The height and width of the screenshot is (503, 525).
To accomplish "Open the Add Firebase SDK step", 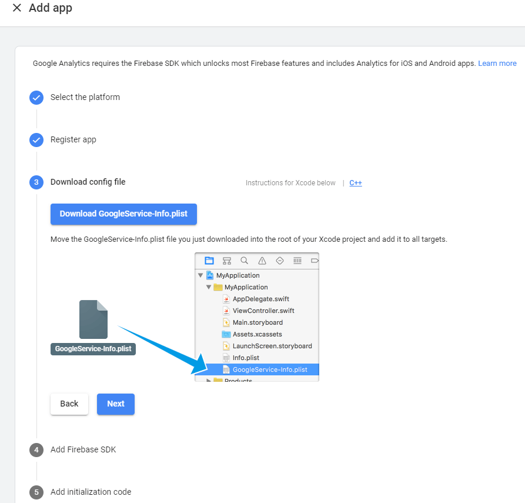I will coord(83,450).
